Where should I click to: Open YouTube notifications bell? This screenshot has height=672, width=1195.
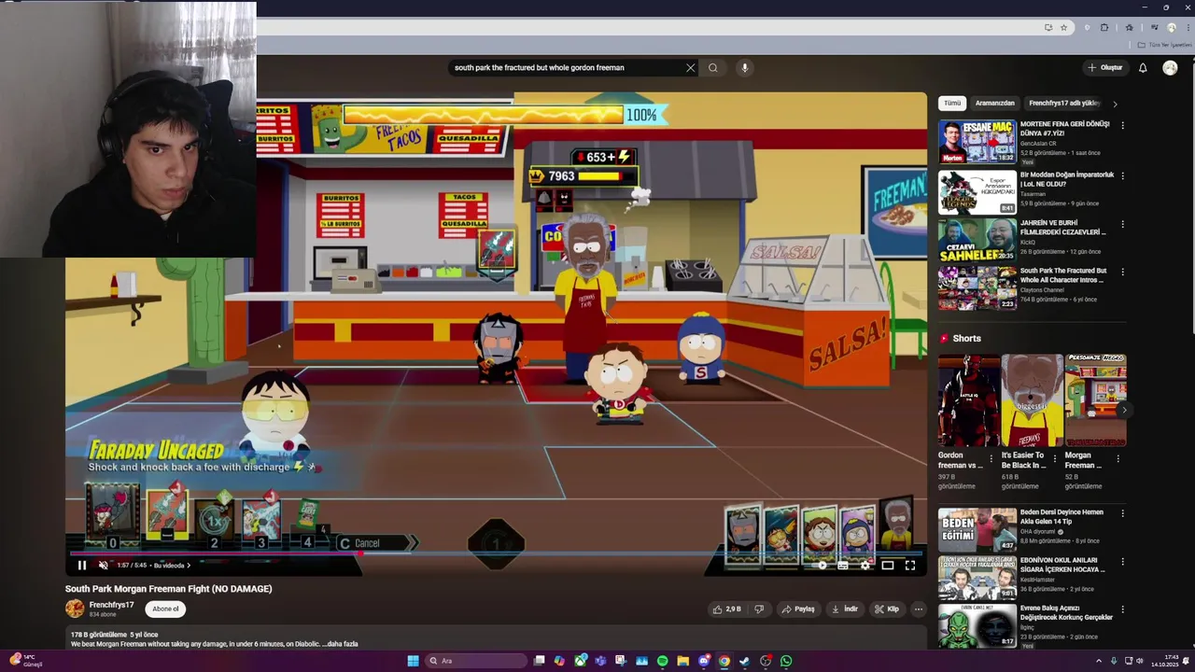click(x=1143, y=67)
